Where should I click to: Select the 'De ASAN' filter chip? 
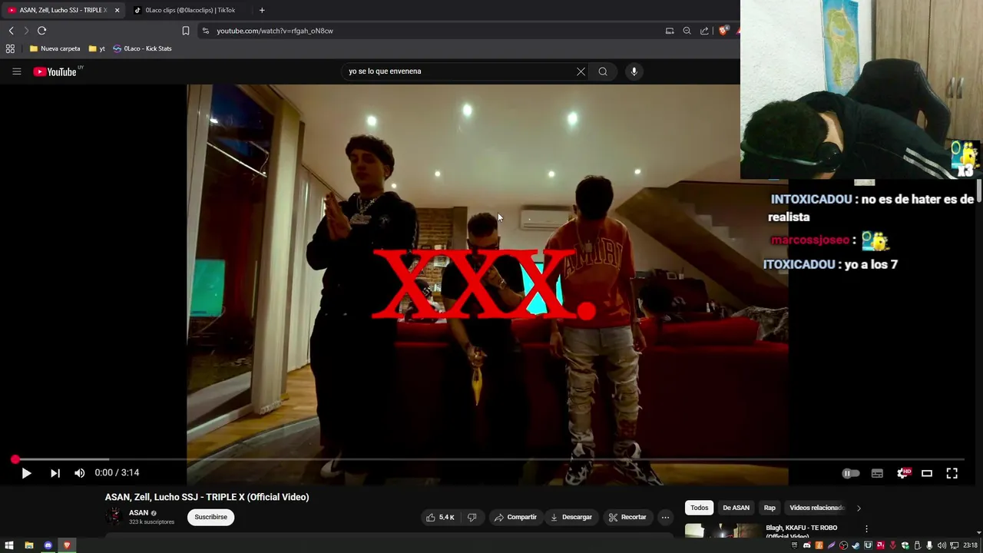(x=736, y=508)
